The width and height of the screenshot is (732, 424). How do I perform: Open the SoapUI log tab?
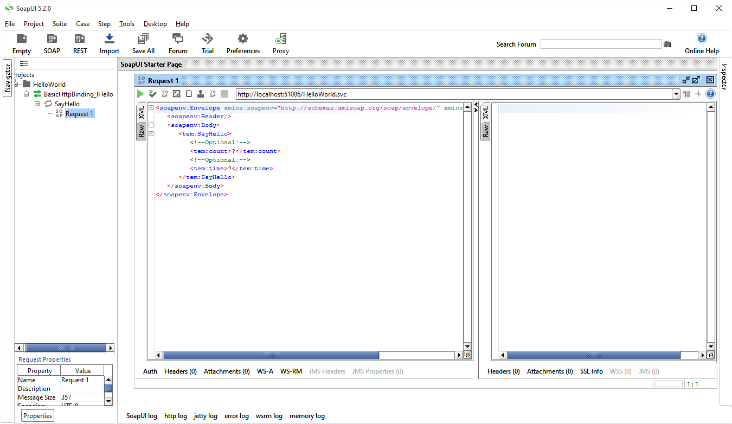pos(142,416)
